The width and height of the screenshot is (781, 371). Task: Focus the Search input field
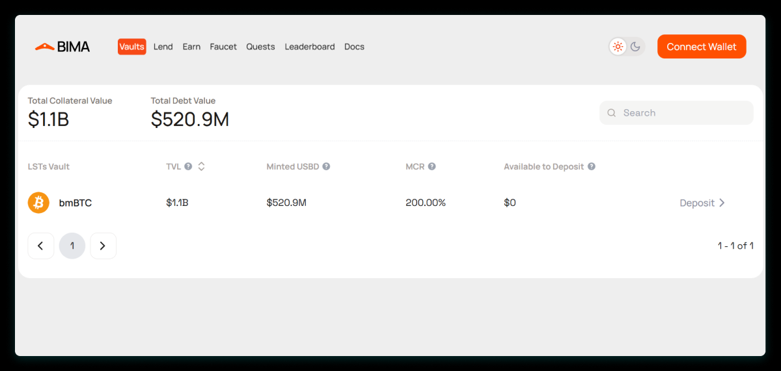coord(676,113)
